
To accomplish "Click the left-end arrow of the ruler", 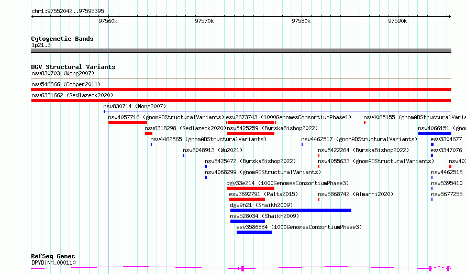I will coord(33,17).
